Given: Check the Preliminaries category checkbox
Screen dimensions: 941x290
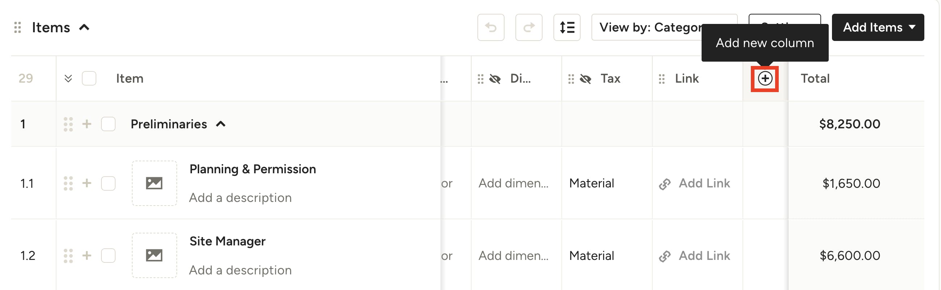Looking at the screenshot, I should coord(108,124).
